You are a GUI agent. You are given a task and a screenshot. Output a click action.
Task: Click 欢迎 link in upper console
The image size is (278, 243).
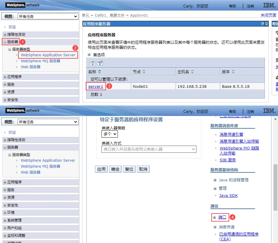click(12, 27)
